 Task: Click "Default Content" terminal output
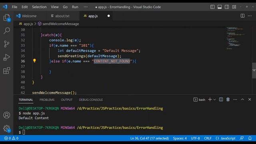[x=34, y=118]
